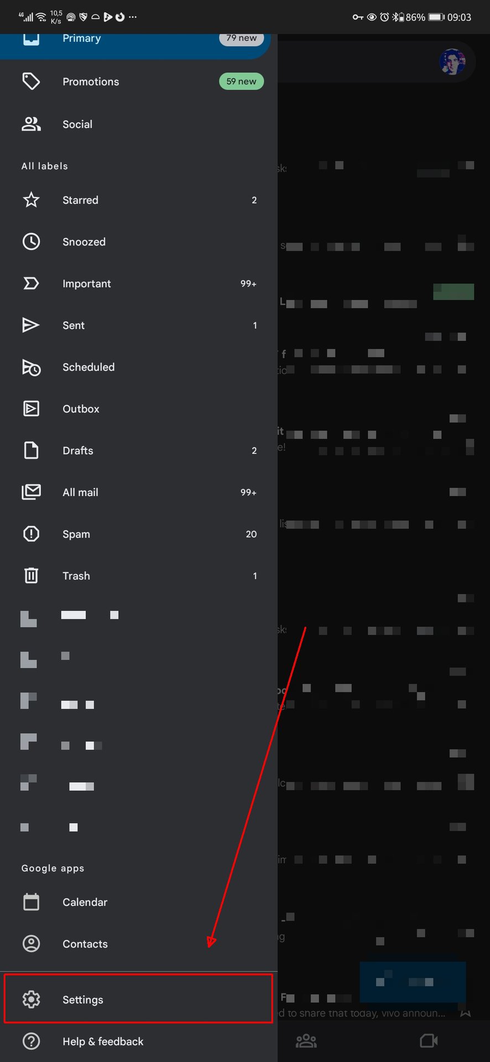Open the account profile avatar

(x=452, y=61)
